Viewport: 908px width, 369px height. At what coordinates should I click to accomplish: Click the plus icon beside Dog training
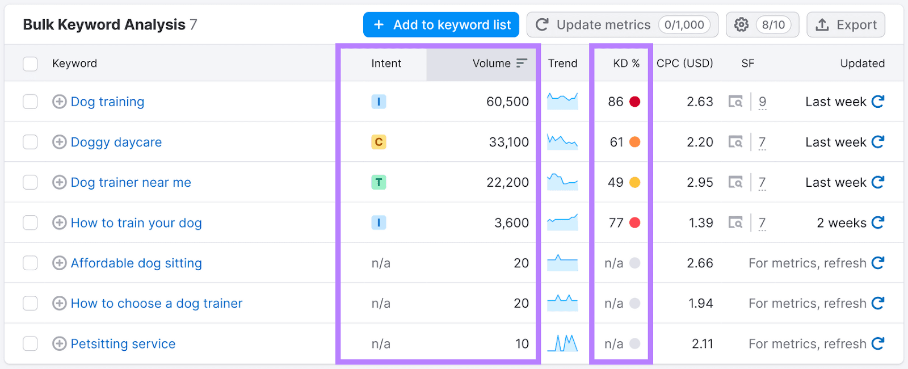pos(59,102)
